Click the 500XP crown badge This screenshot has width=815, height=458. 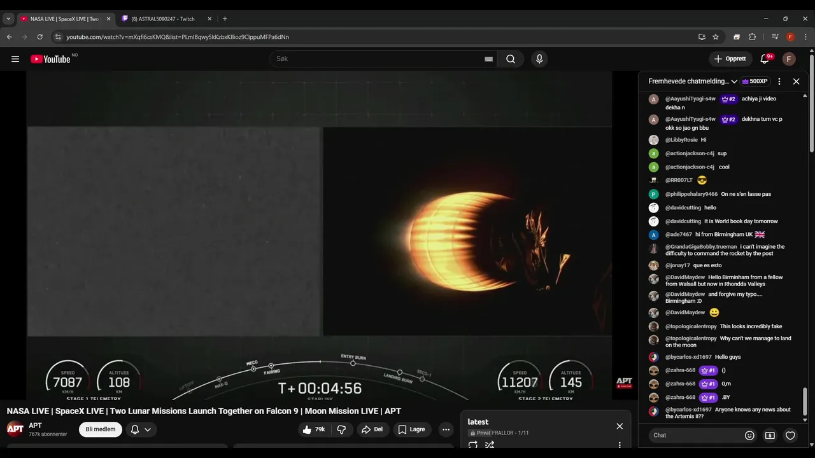click(755, 81)
